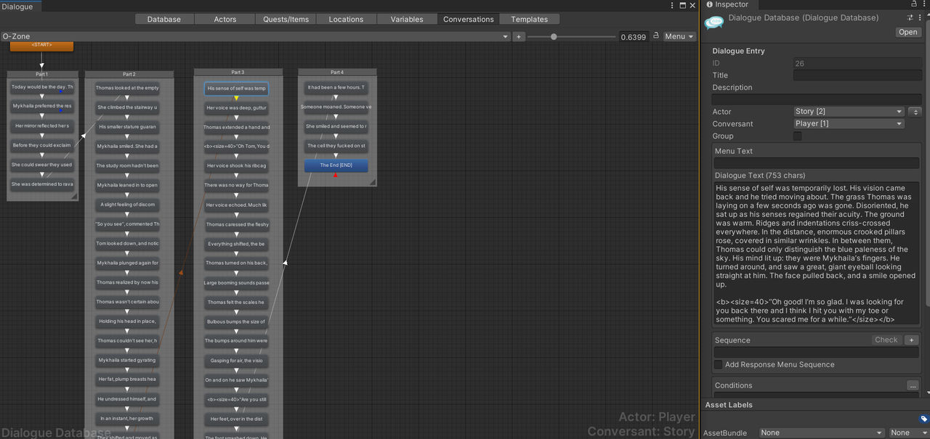The height and width of the screenshot is (439, 930).
Task: Select the 'Thomas looked at the empty' node
Action: (128, 88)
